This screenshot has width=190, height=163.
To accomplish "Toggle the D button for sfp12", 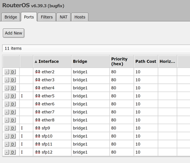I will [13, 152].
